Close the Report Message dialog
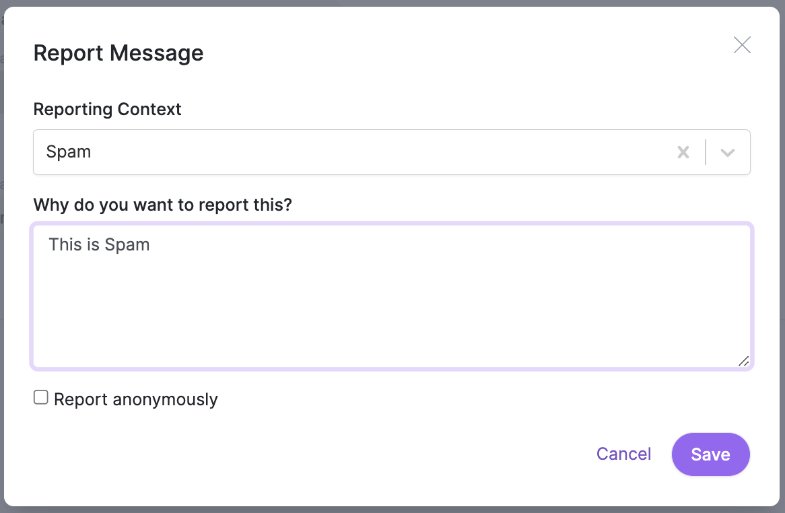This screenshot has height=513, width=785. pos(742,45)
